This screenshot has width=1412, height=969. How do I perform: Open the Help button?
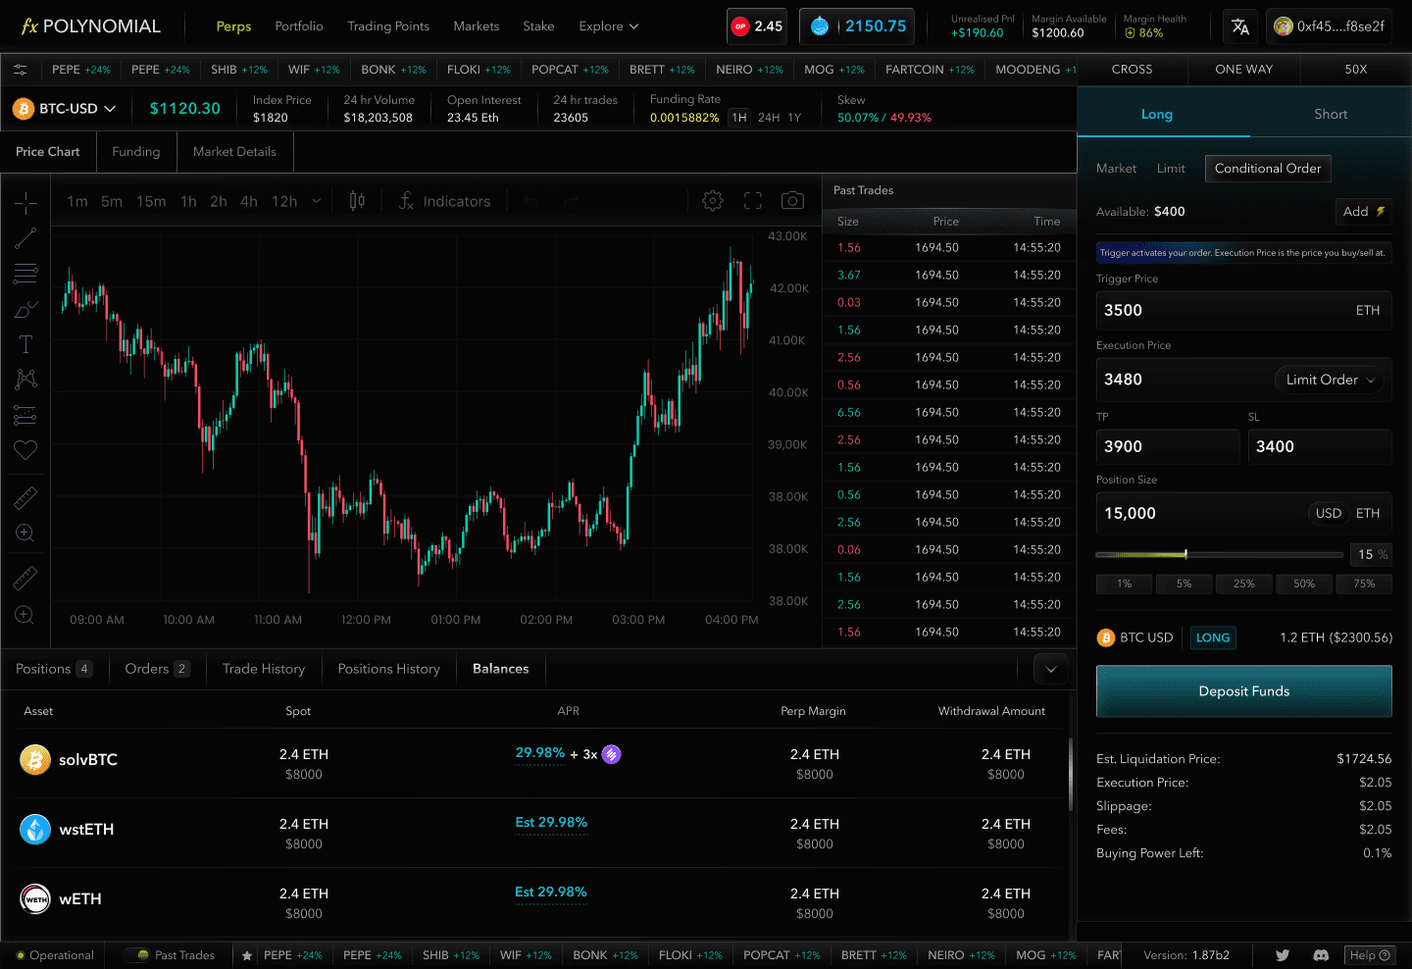tap(1370, 955)
